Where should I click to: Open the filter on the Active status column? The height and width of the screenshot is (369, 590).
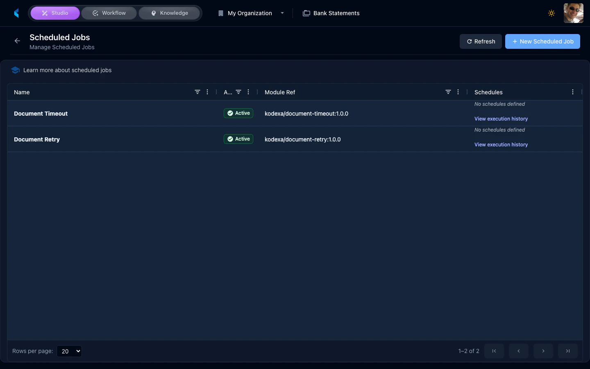tap(238, 92)
